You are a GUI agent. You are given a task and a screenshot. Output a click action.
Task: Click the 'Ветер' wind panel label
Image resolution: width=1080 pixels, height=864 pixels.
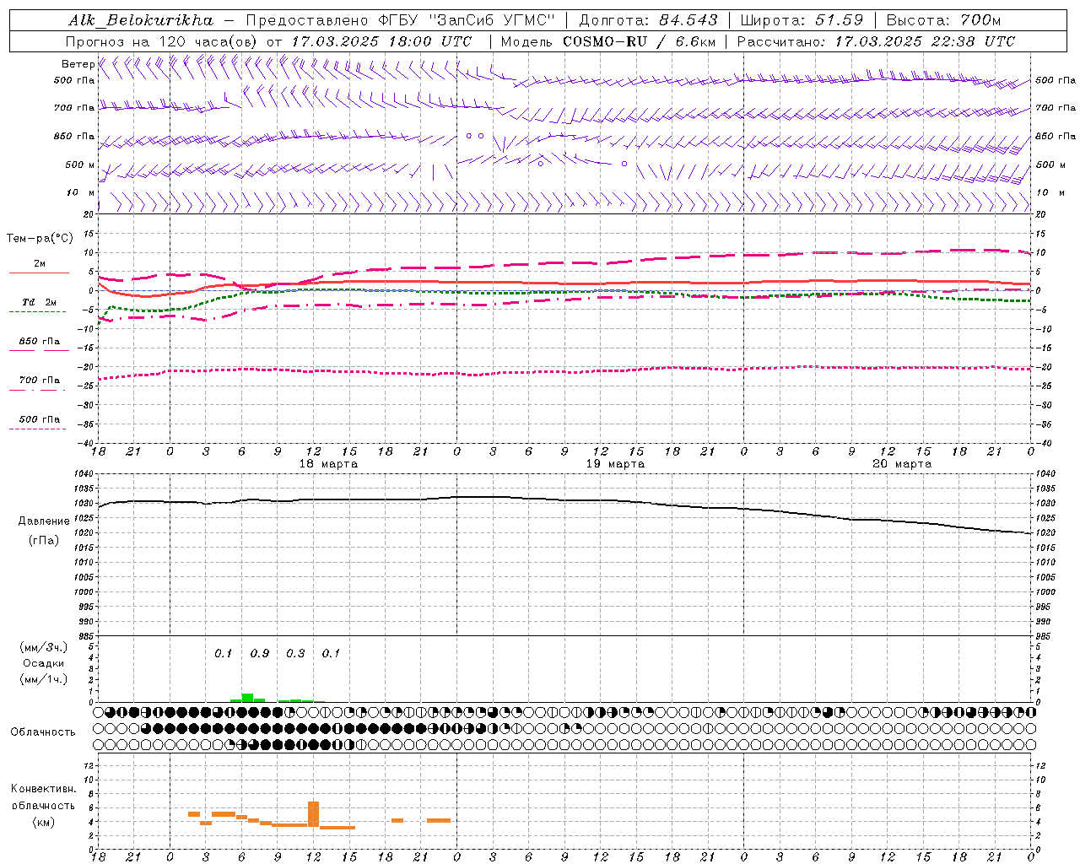pyautogui.click(x=78, y=64)
